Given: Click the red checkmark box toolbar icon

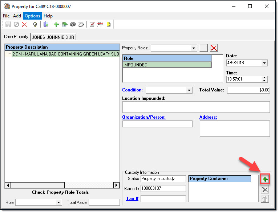Looking at the screenshot, I should coord(92,24).
